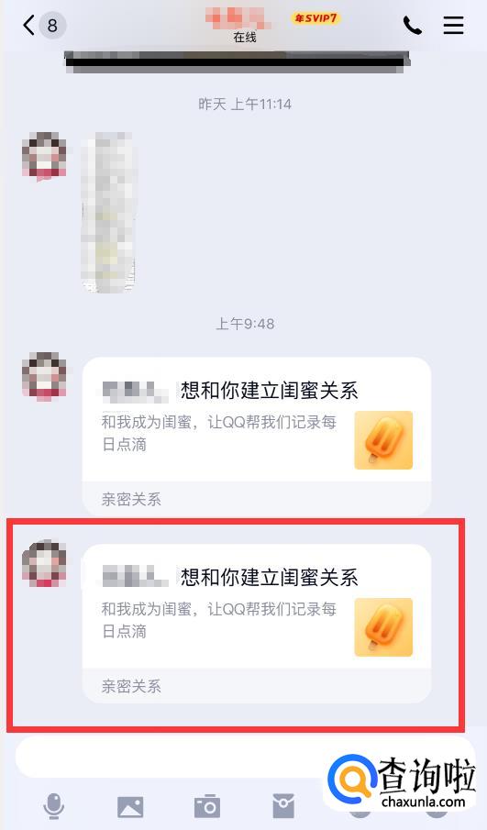Tap the avatar beside the highlighted invitation
The image size is (487, 830).
pos(44,563)
